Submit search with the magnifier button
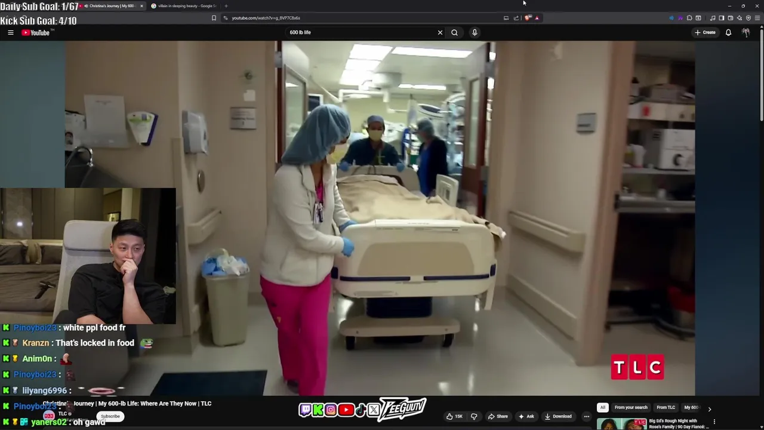Screen dimensions: 764x430 click(x=454, y=32)
